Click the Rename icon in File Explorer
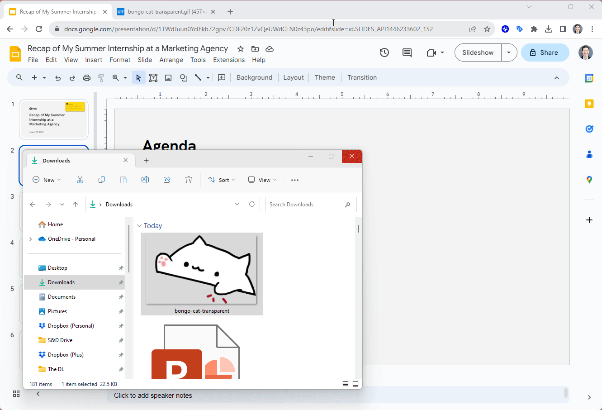The width and height of the screenshot is (602, 410). [x=145, y=180]
